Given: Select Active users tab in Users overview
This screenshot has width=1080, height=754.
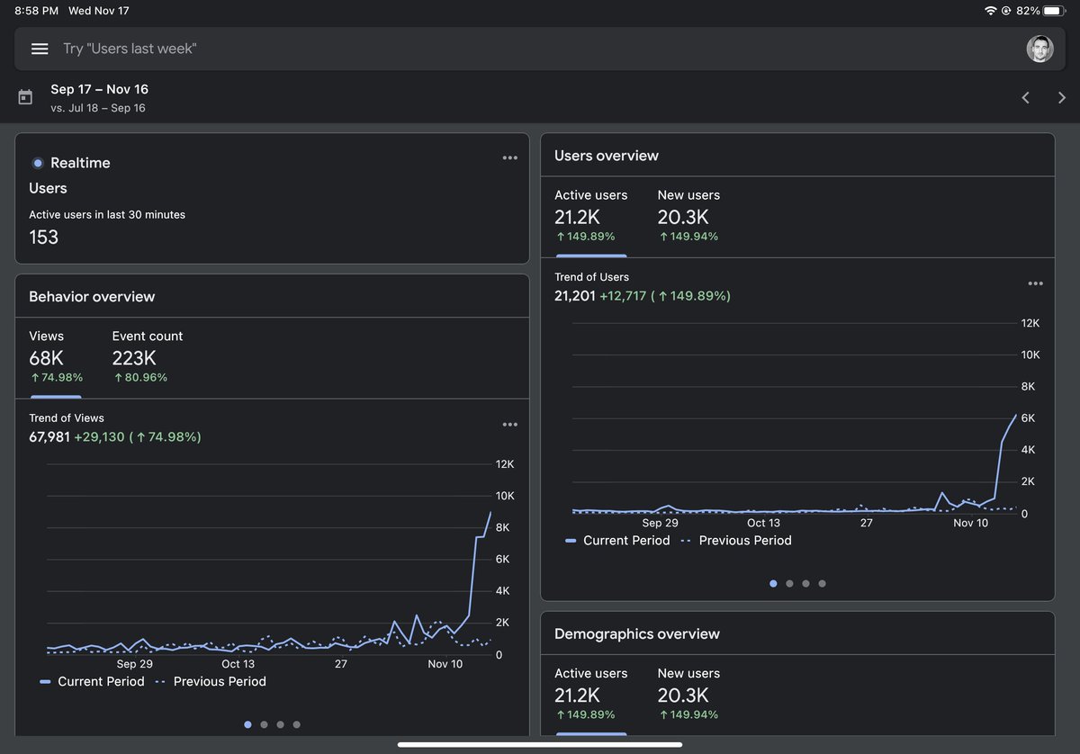Looking at the screenshot, I should [x=591, y=216].
